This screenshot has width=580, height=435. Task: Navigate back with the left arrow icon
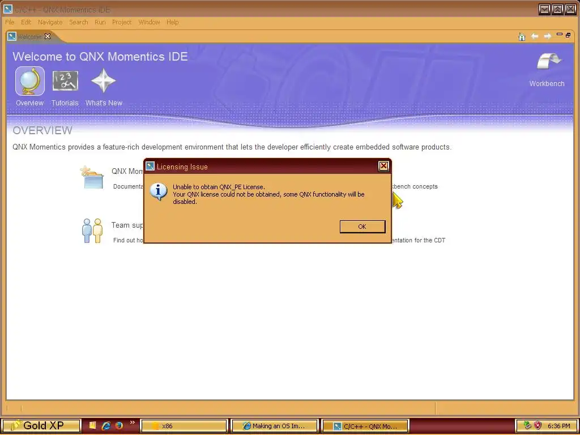pyautogui.click(x=535, y=36)
